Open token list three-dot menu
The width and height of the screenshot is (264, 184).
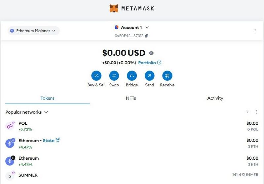point(256,112)
